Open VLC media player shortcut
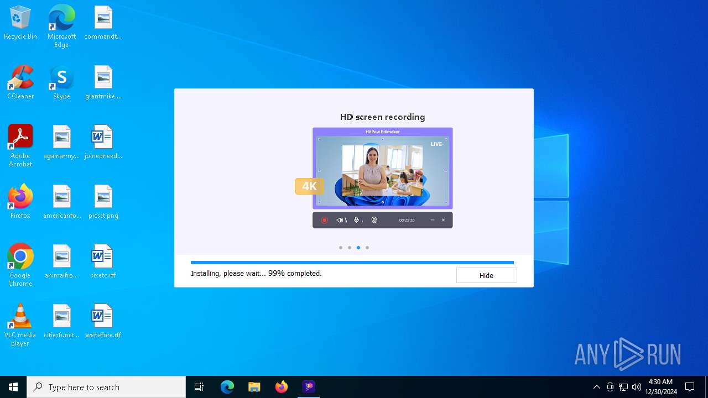The image size is (708, 398). tap(20, 325)
